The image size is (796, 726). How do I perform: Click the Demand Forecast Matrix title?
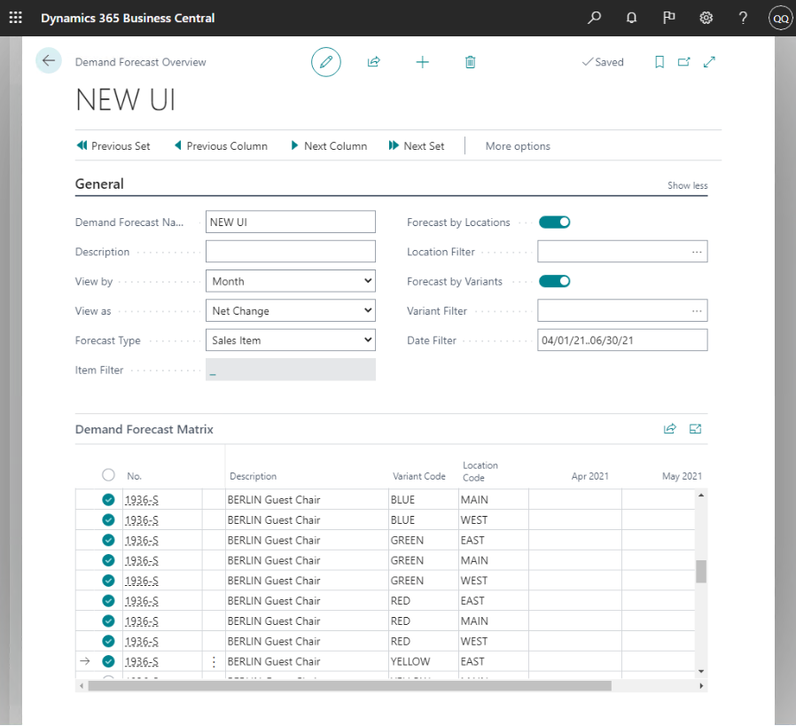click(144, 430)
